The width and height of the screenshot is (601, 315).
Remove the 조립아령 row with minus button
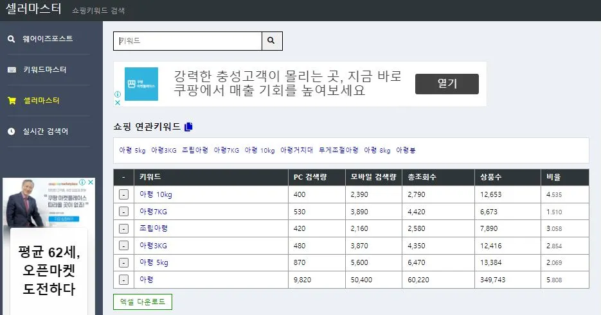(123, 228)
